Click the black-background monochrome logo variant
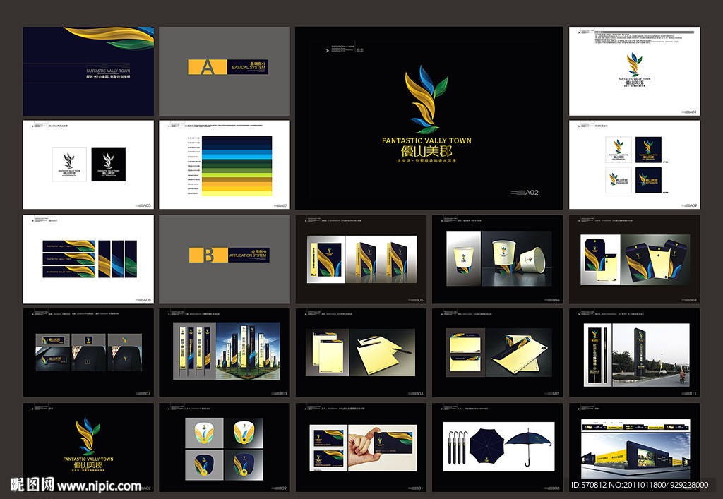Viewport: 723px width, 499px height. (108, 164)
